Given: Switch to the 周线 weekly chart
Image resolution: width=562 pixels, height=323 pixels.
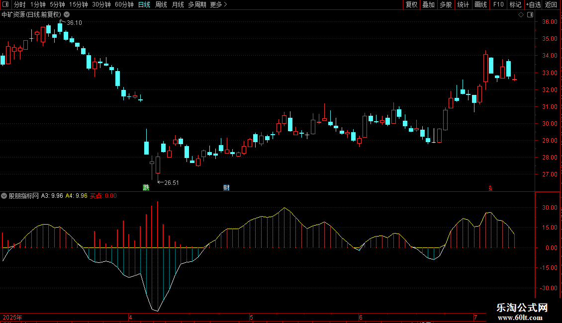Looking at the screenshot, I should click(x=161, y=4).
